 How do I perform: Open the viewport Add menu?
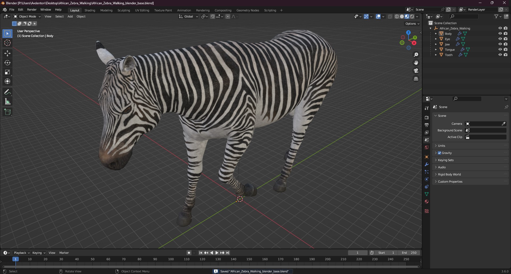[70, 16]
